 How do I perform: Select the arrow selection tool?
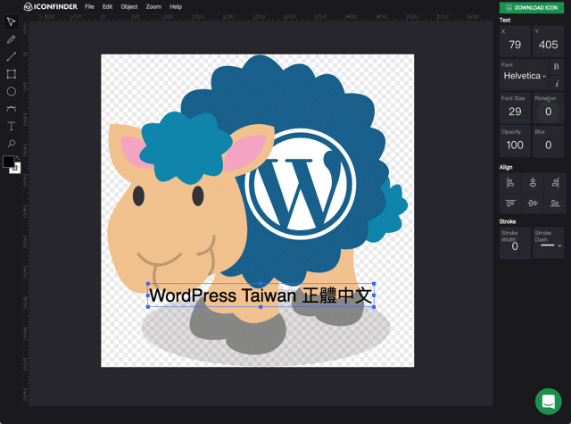(x=11, y=22)
